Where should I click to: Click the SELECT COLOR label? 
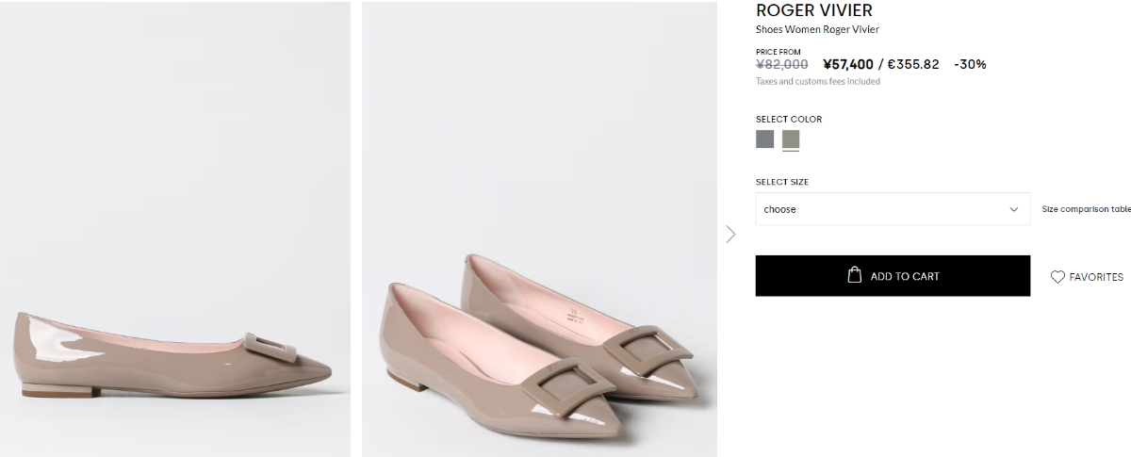(789, 120)
